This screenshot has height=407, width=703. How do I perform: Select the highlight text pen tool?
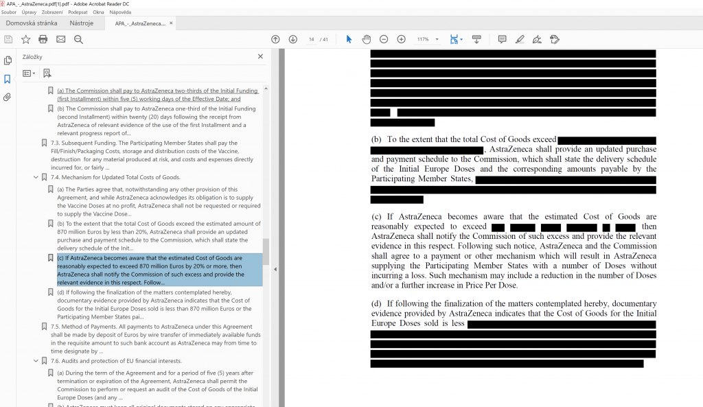520,39
